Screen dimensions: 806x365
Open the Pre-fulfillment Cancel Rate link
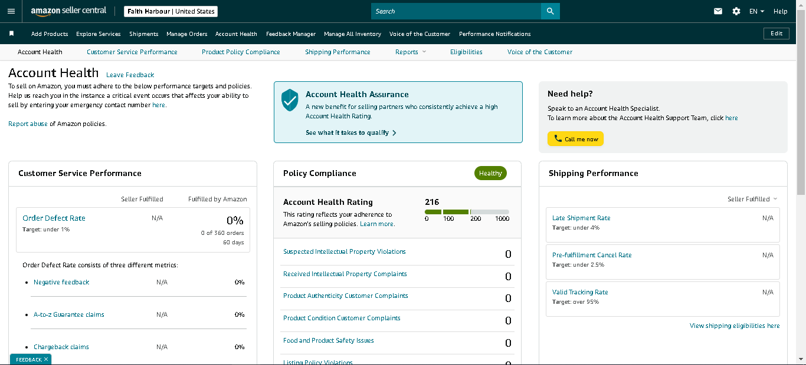click(592, 255)
